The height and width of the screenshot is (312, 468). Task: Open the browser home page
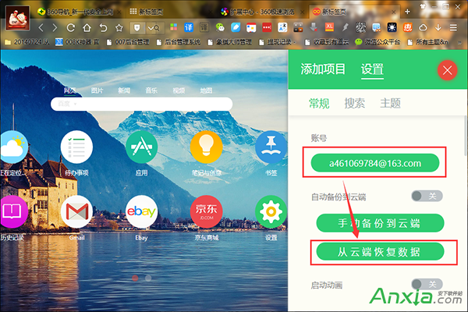pyautogui.click(x=87, y=28)
